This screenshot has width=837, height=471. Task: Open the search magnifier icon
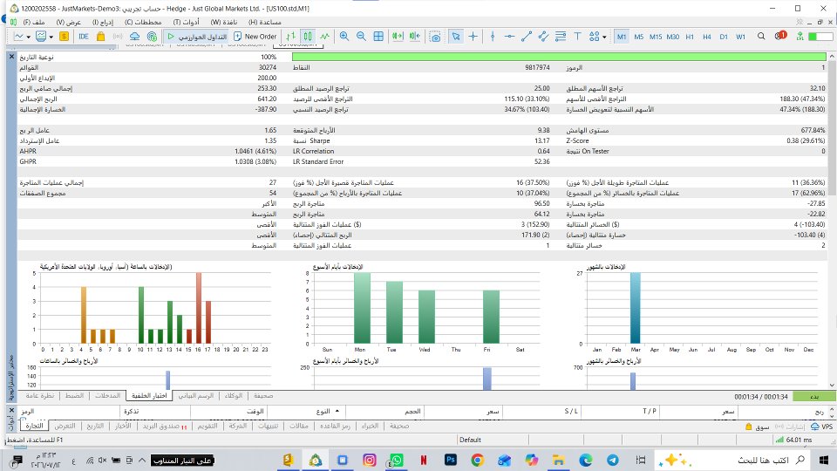pyautogui.click(x=761, y=37)
